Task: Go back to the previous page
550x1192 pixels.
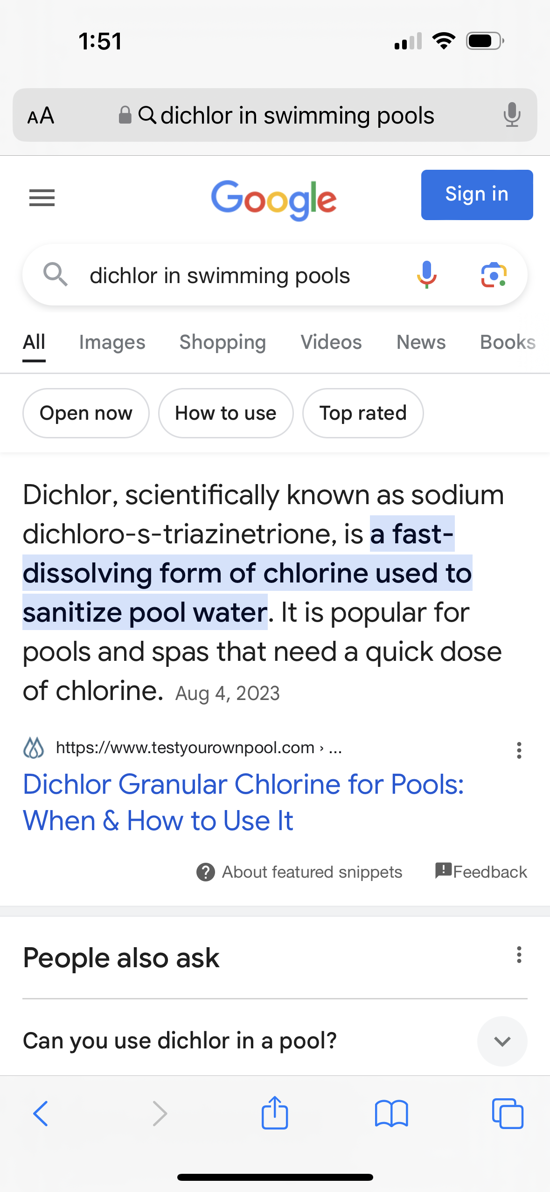Action: click(x=41, y=1114)
